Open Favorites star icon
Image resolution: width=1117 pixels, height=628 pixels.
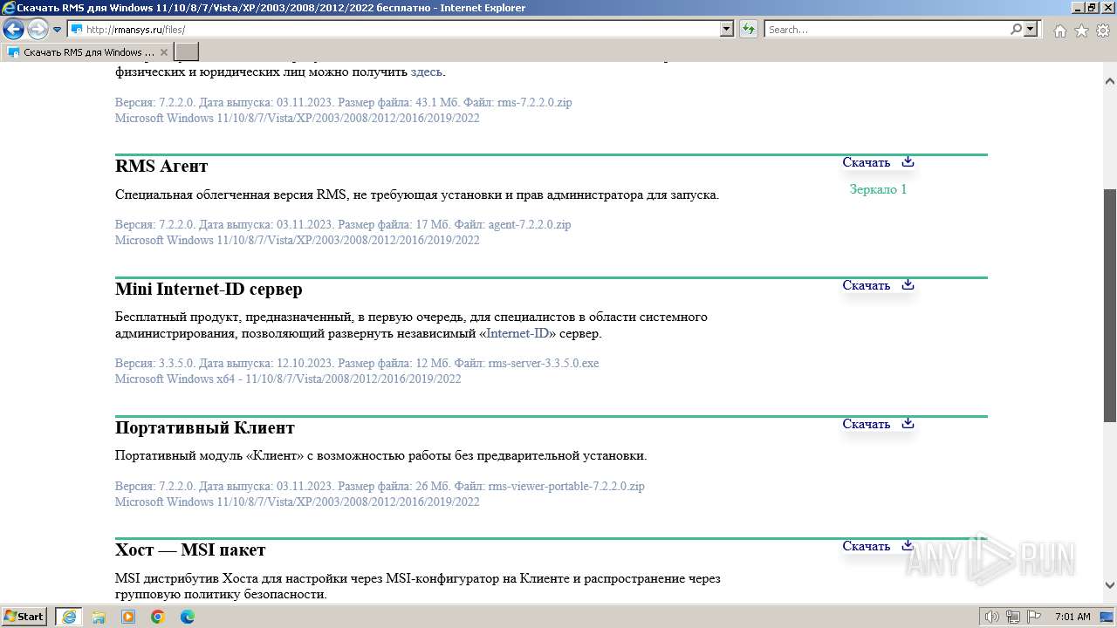(x=1081, y=31)
